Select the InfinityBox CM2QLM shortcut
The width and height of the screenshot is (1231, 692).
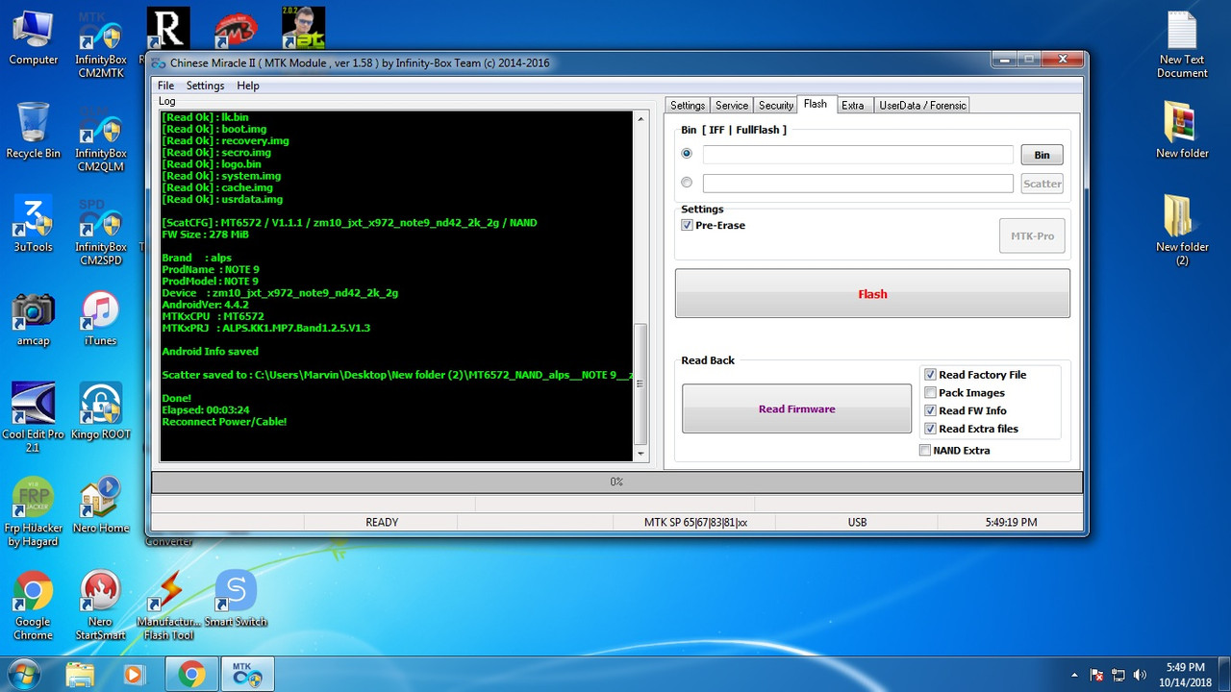tap(100, 139)
